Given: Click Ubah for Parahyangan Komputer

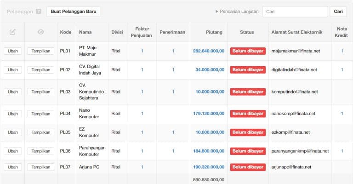Looking at the screenshot, I should coord(12,151).
